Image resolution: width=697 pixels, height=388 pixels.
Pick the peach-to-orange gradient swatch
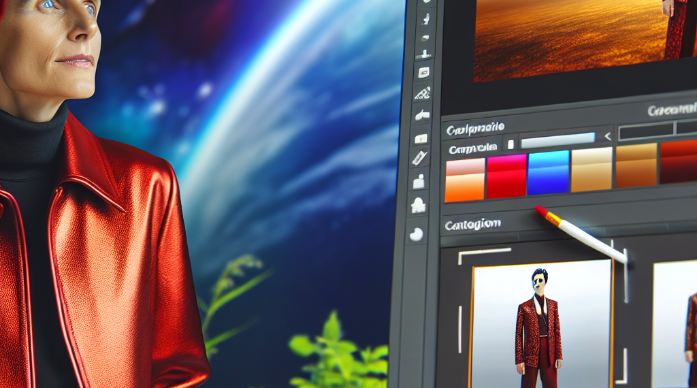[464, 180]
